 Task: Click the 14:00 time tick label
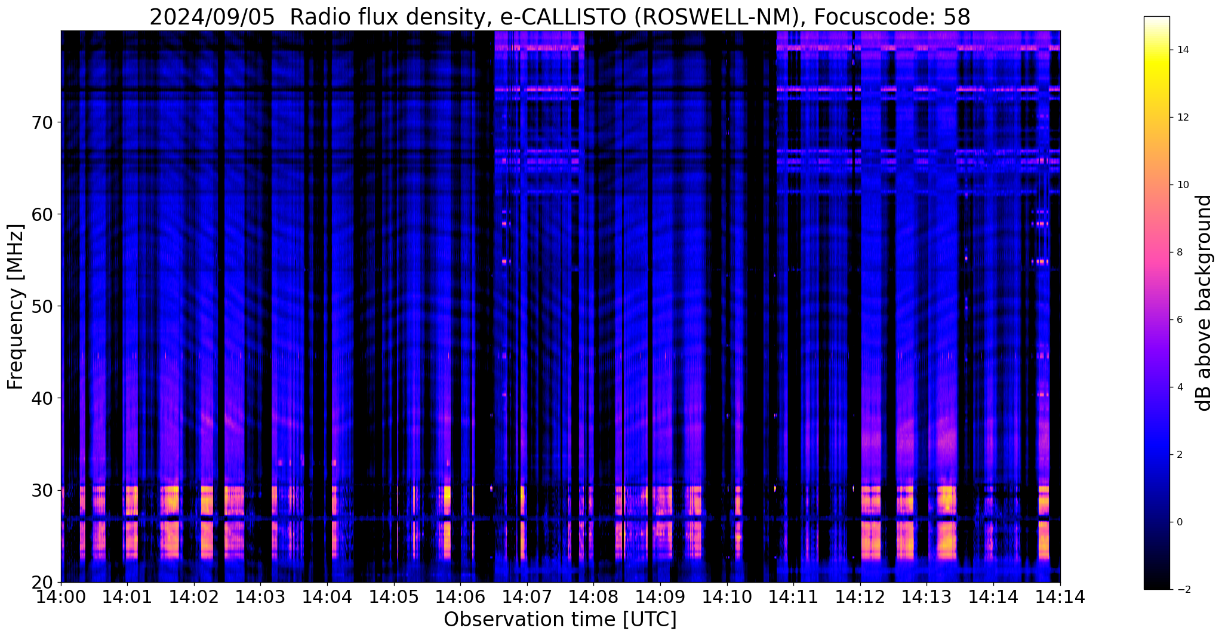coord(61,596)
